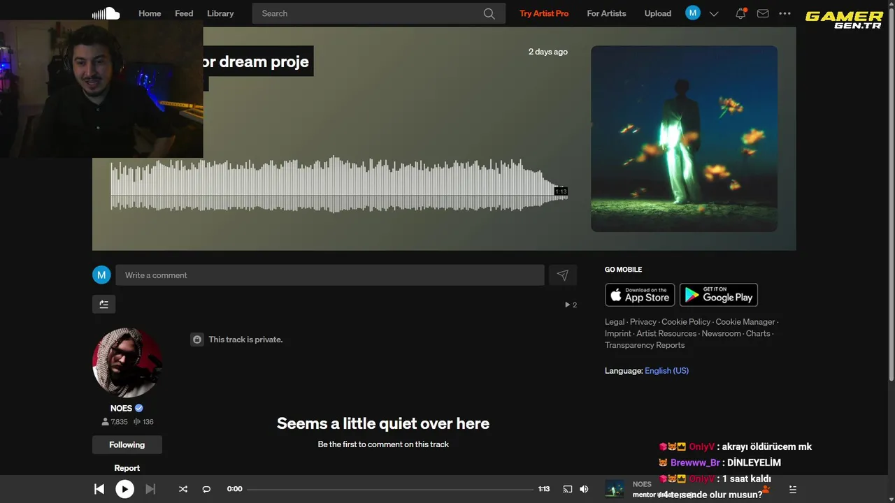Click the page vertical scrollbar

click(891, 196)
